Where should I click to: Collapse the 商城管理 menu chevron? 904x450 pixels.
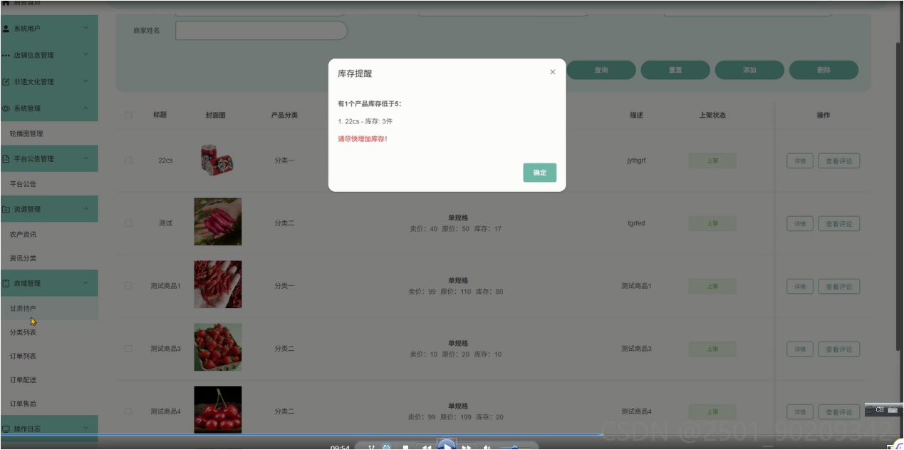(85, 284)
